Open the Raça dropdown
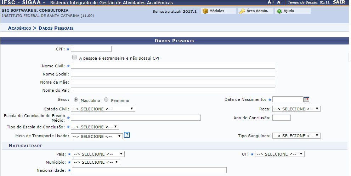The image size is (351, 176). (296, 109)
